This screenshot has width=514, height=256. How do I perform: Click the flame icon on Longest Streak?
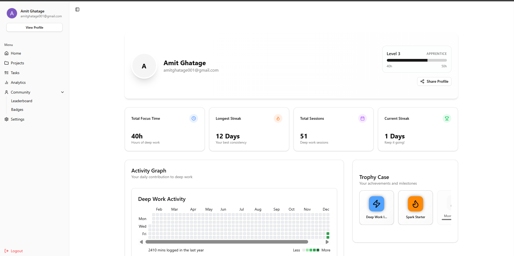[278, 118]
